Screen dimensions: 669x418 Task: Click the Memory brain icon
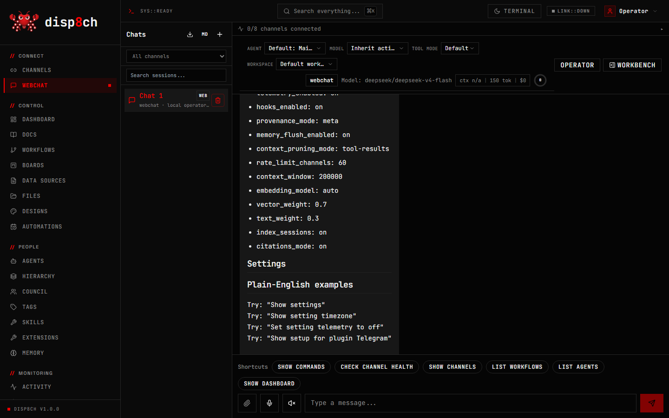click(13, 353)
